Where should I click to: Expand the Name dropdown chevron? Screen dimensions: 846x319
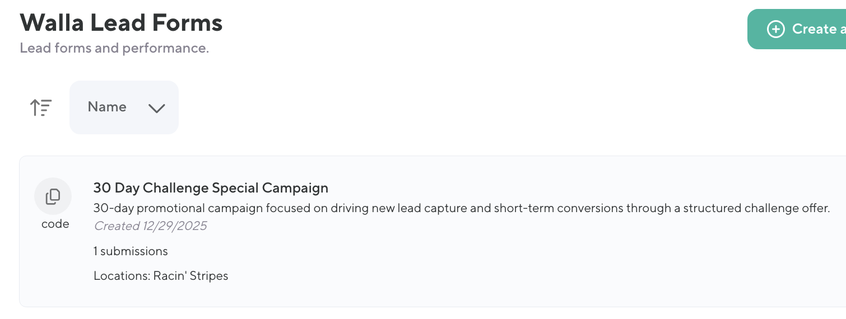click(x=156, y=108)
